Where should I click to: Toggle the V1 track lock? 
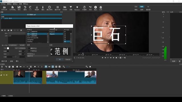click(1, 75)
